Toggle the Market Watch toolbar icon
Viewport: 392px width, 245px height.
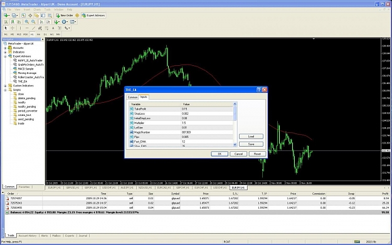click(x=23, y=16)
